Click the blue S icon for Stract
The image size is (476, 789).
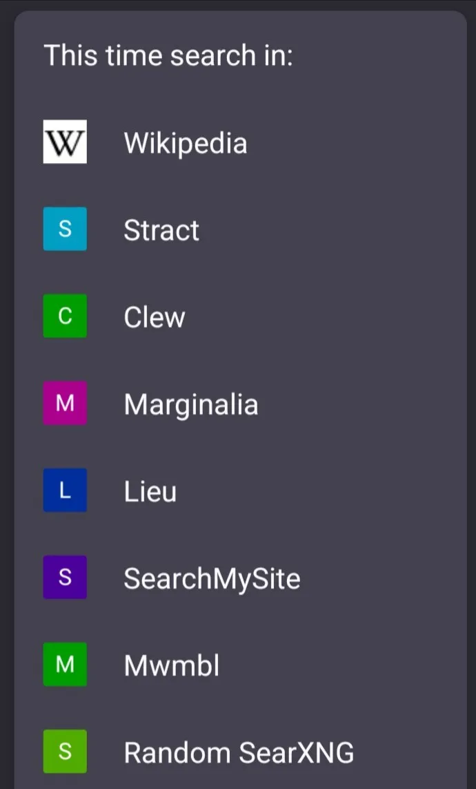click(x=65, y=229)
